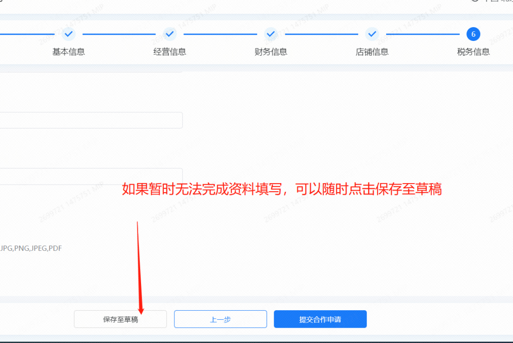Click the 保存至草稿 button
Screen dimensions: 513x343
tap(120, 319)
